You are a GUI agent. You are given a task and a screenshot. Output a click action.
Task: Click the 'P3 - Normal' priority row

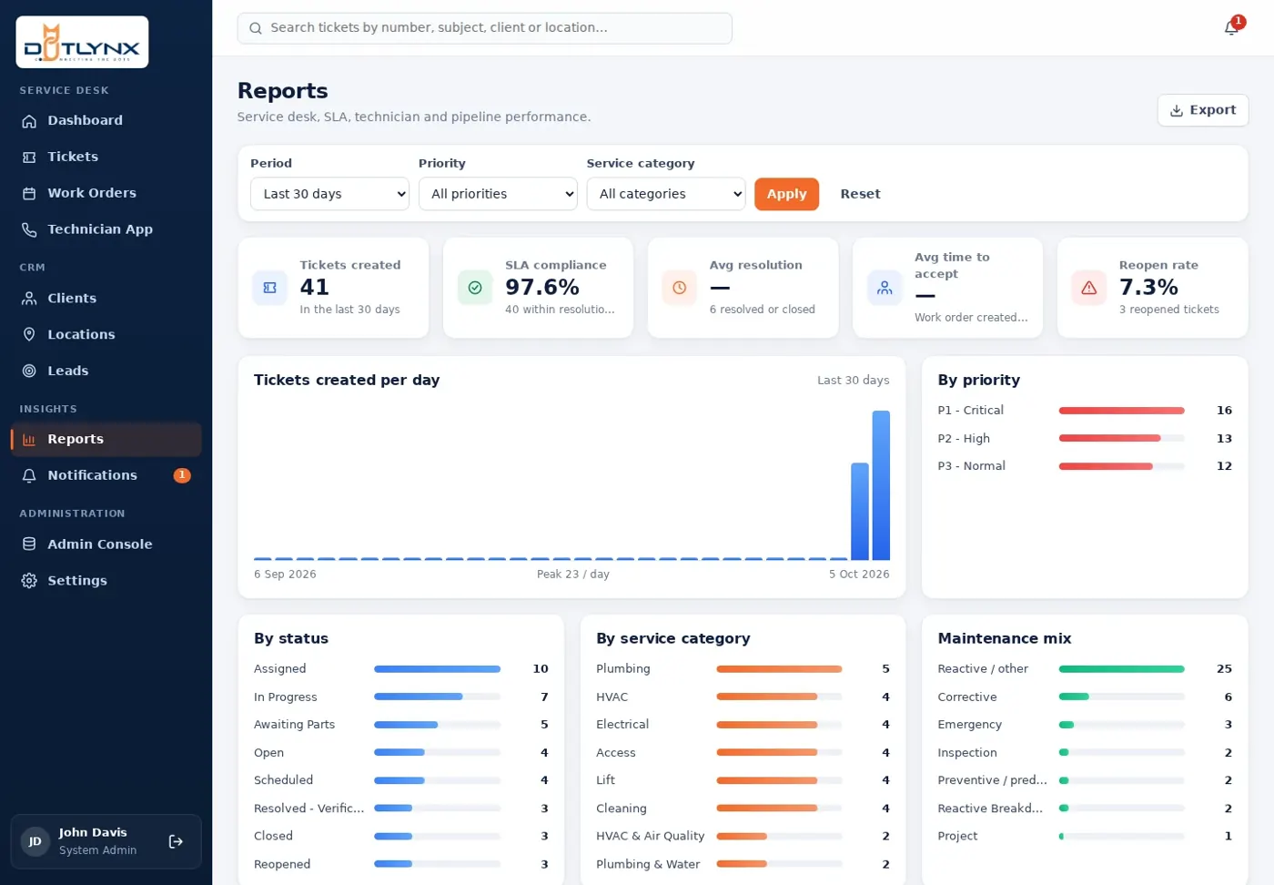coord(1085,466)
